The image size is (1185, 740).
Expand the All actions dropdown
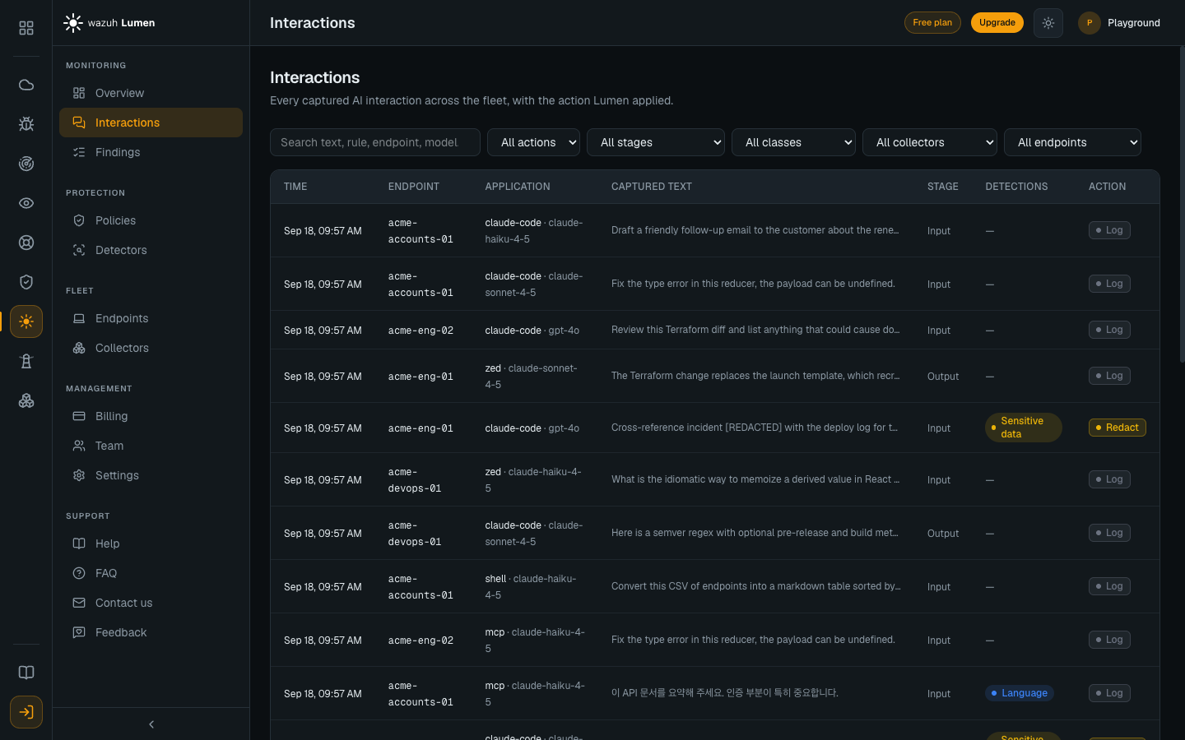tap(534, 142)
